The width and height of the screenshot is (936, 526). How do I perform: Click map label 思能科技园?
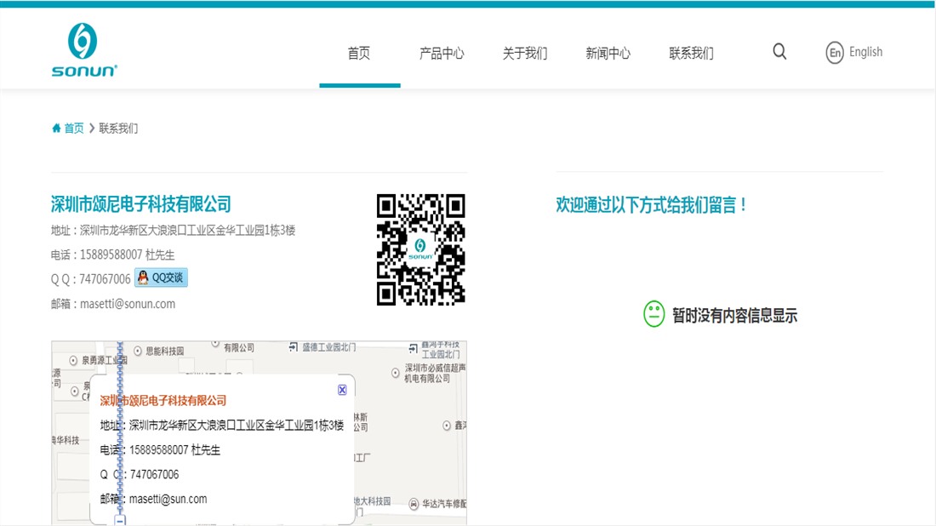(165, 351)
